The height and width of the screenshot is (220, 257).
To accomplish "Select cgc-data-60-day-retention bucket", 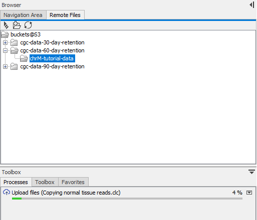I will 52,50.
